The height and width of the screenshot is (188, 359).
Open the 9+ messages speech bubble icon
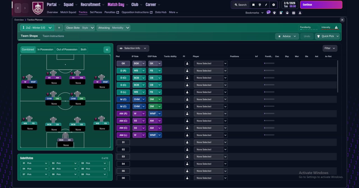coord(268,12)
